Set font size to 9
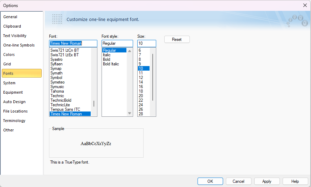Viewport: 311px width, 187px height. coord(144,64)
